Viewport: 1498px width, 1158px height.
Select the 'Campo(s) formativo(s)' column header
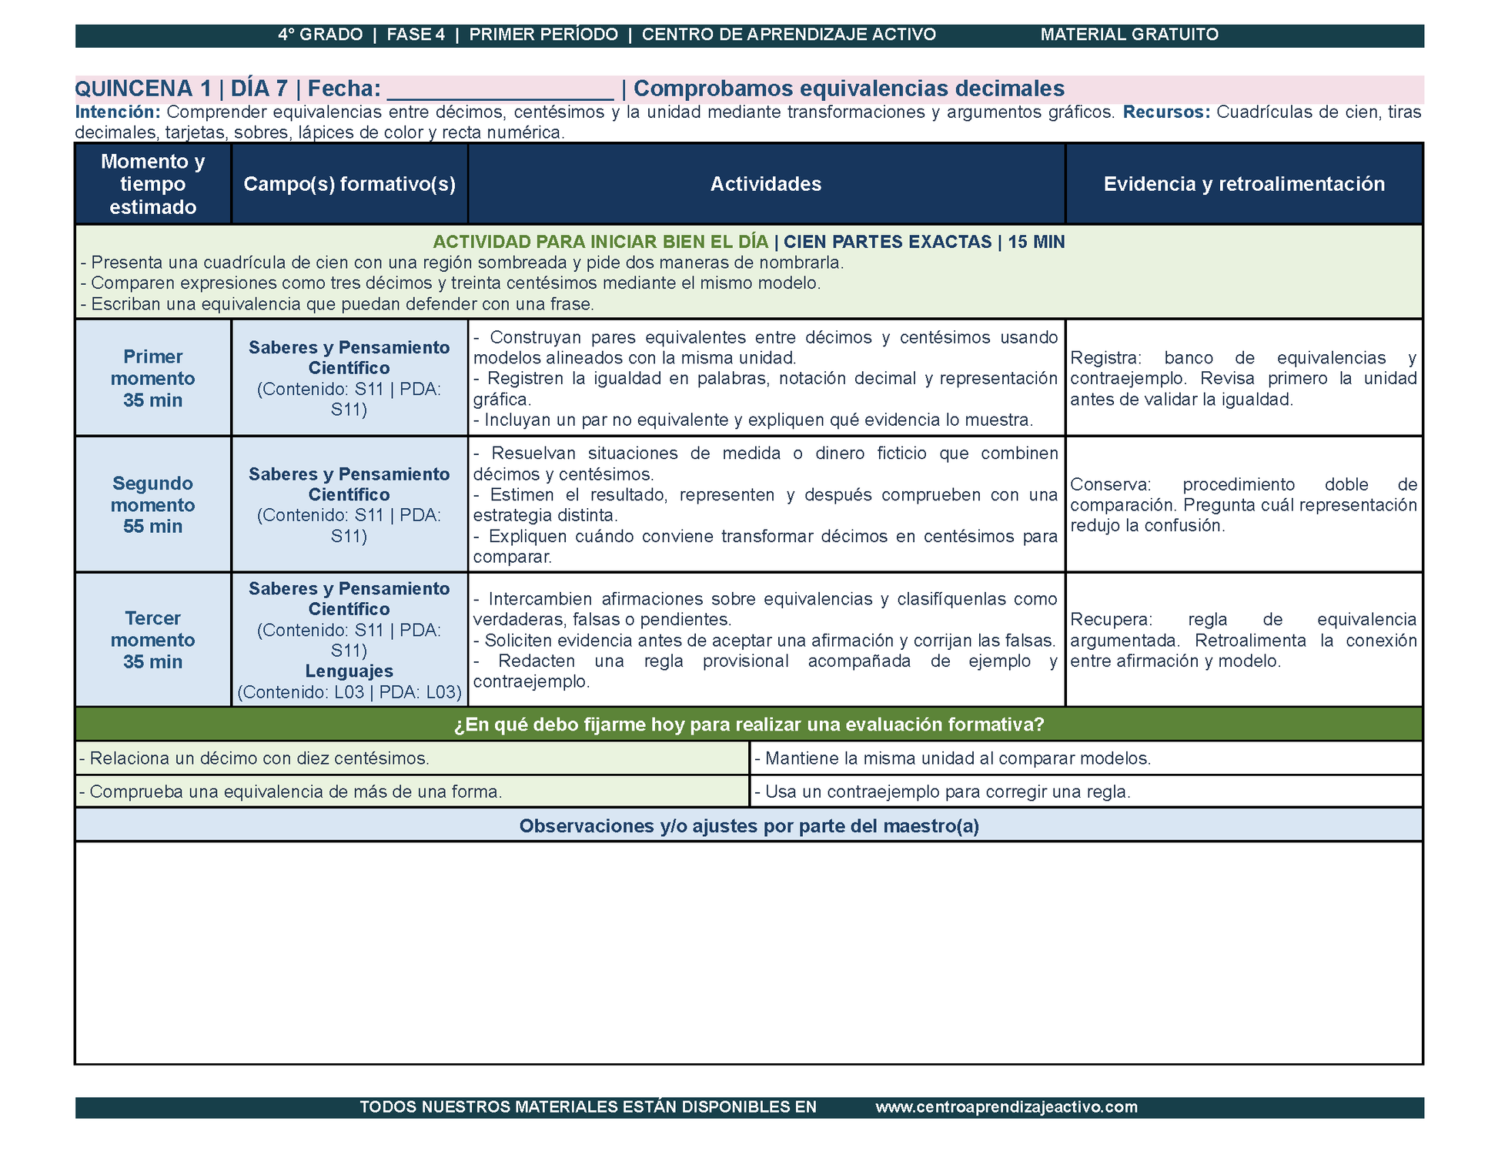(349, 184)
